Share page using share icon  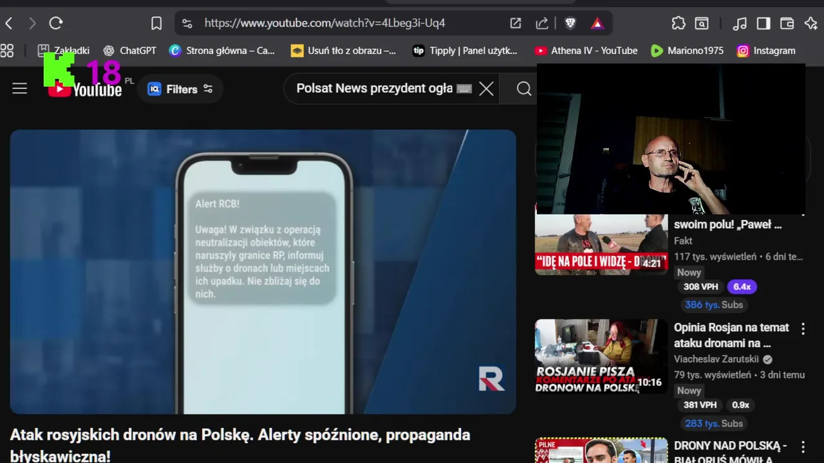542,24
